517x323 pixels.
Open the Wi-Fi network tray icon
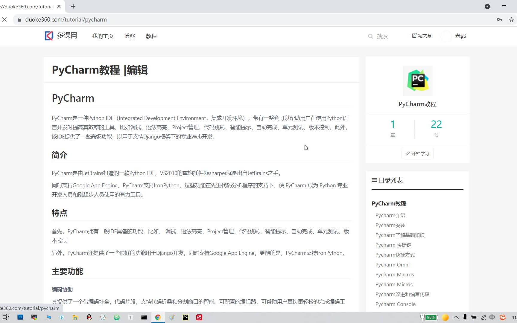point(483,317)
